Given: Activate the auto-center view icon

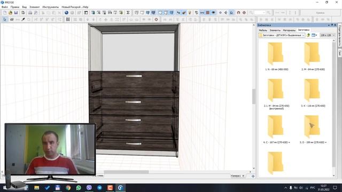Looking at the screenshot, I should (x=231, y=13).
